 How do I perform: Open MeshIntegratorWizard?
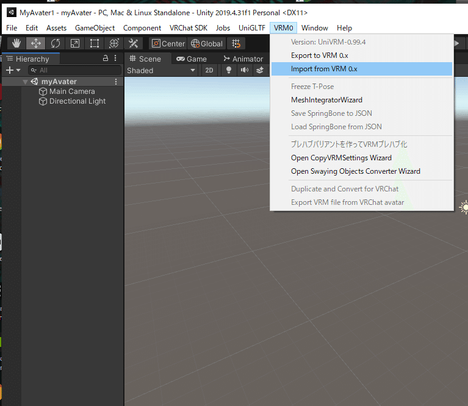coord(362,100)
